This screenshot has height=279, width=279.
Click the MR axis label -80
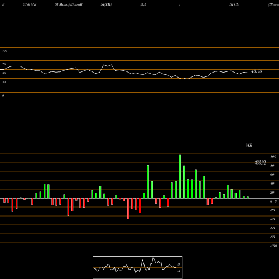[x=272, y=237]
